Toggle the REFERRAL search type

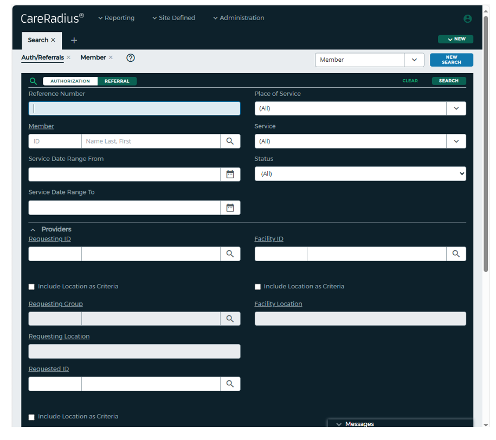(117, 81)
